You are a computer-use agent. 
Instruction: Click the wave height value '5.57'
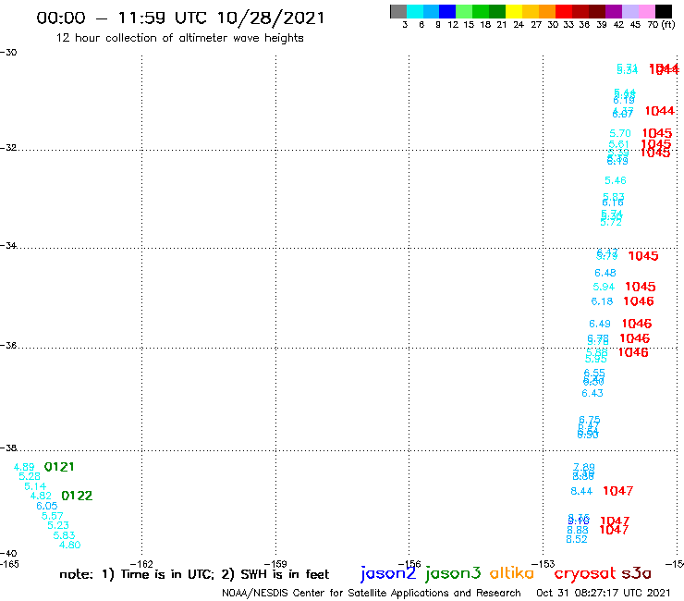pos(53,516)
